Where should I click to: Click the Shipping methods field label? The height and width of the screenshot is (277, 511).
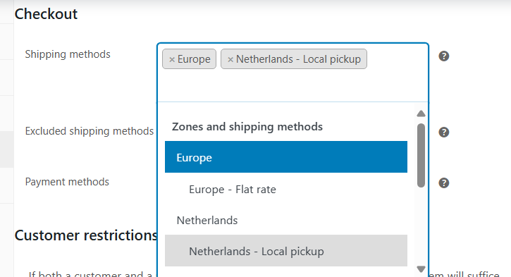click(x=68, y=54)
